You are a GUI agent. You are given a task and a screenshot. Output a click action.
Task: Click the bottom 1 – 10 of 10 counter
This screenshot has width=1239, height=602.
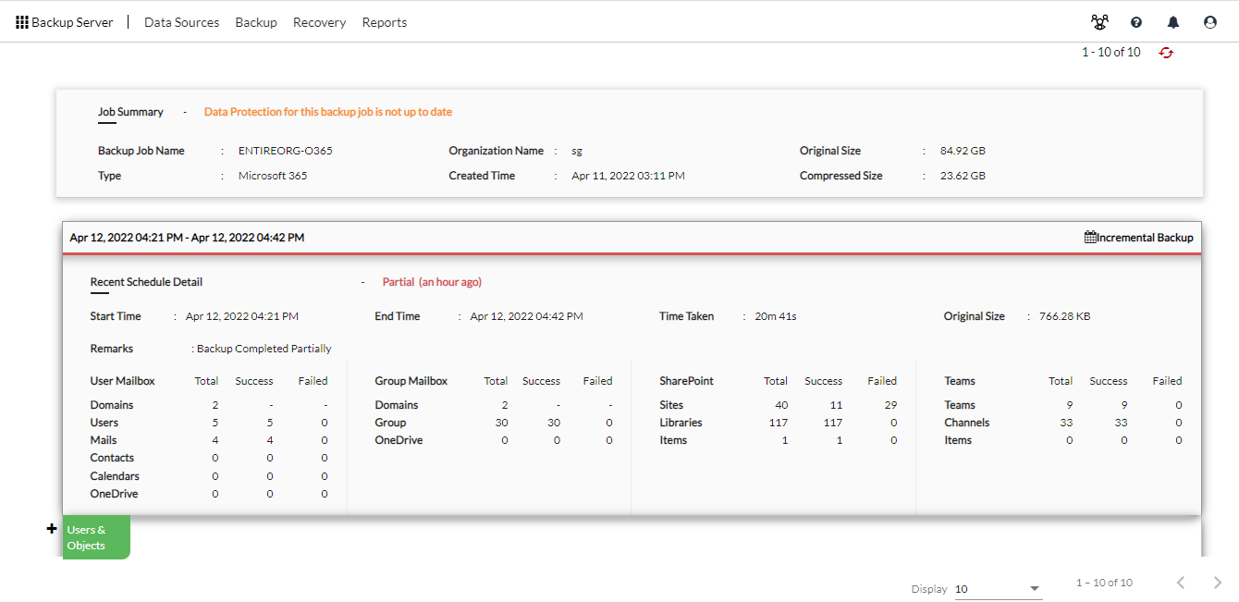[1104, 583]
